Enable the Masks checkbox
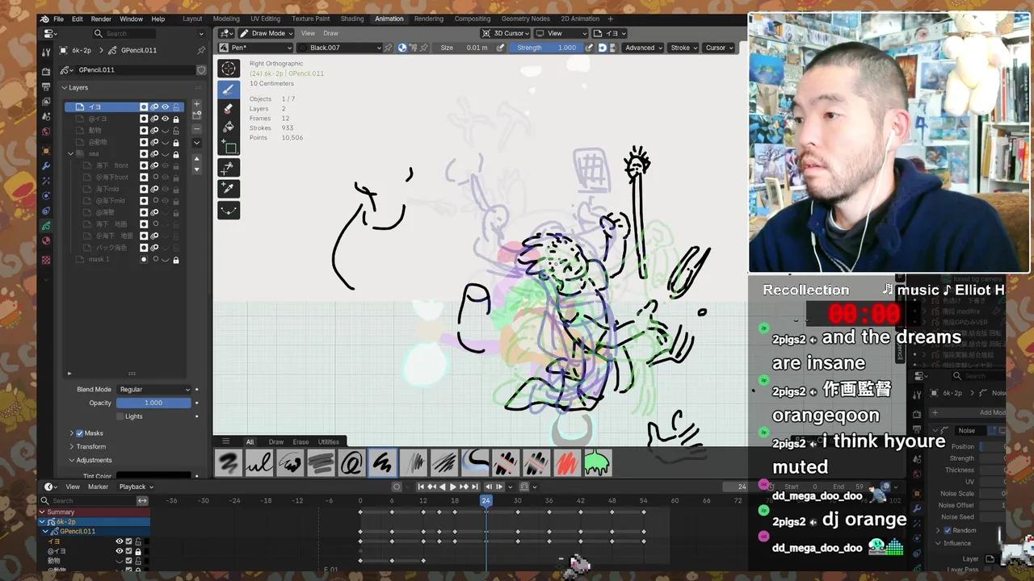 pyautogui.click(x=79, y=433)
